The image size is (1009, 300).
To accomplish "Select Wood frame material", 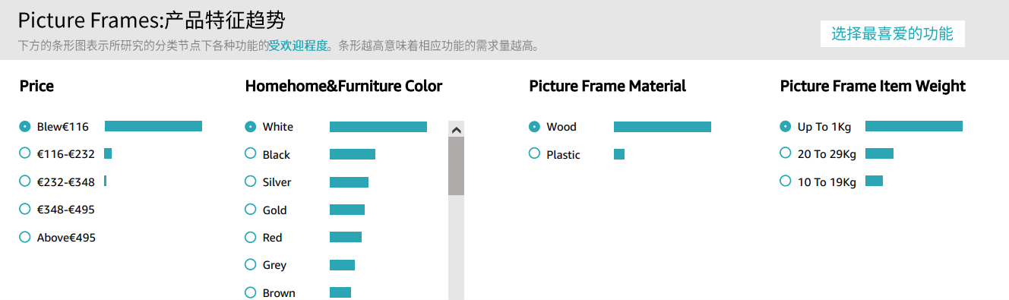I will [534, 126].
